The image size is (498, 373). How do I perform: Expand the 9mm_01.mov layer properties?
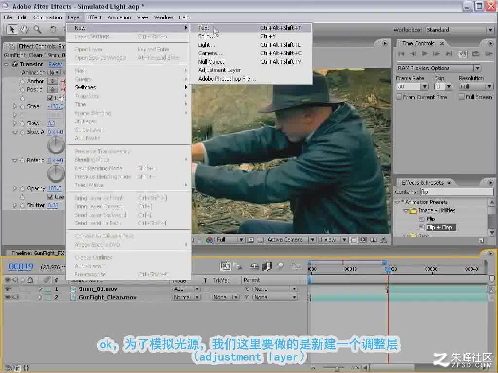(x=40, y=289)
